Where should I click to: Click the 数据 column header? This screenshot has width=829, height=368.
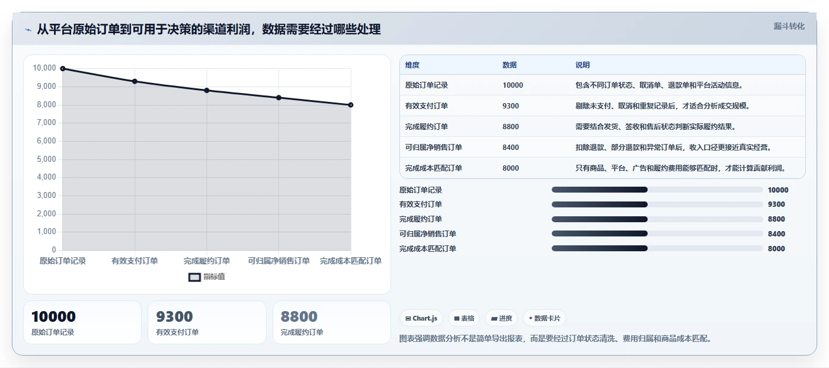point(510,65)
